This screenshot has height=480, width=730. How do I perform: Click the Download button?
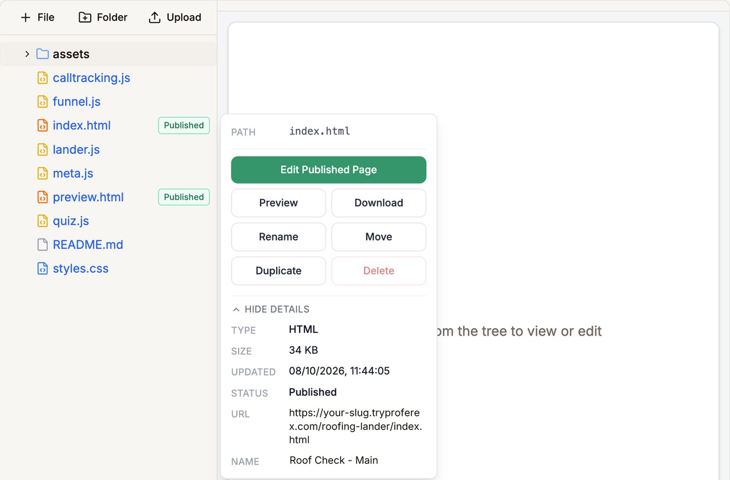click(x=378, y=203)
